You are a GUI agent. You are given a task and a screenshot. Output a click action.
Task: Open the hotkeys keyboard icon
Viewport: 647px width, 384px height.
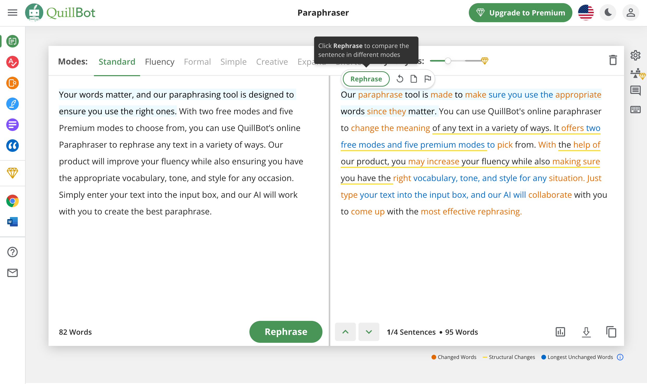pyautogui.click(x=636, y=110)
